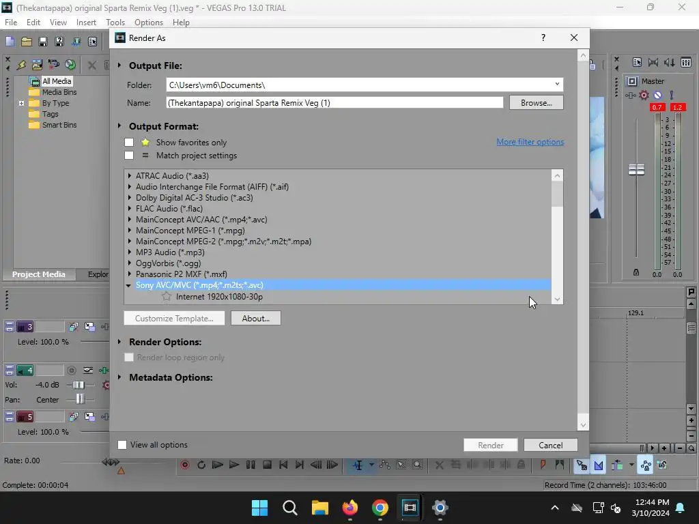
Task: Open the Auto Ripple mode dropdown arrow
Action: 631,465
